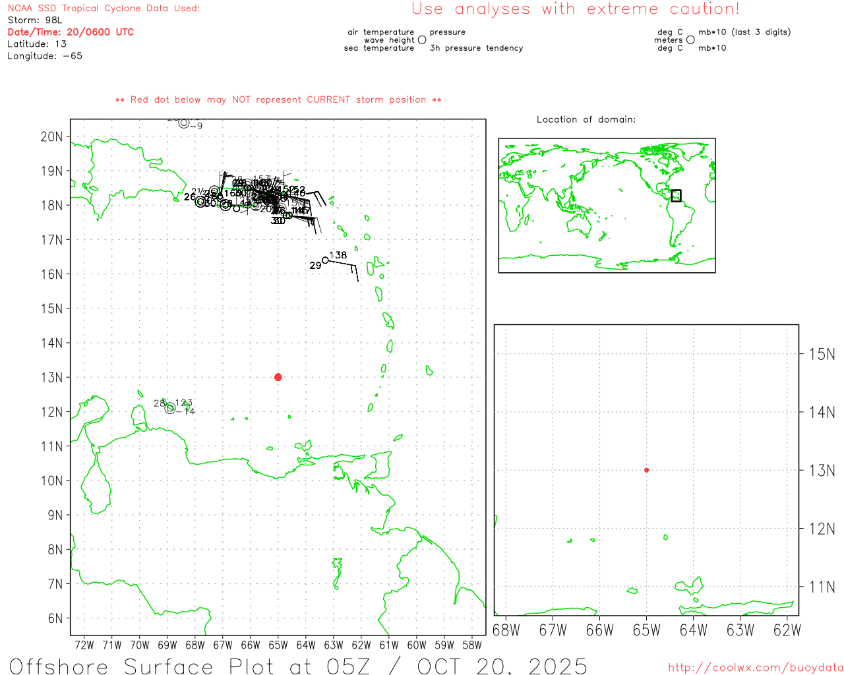Image resolution: width=844 pixels, height=675 pixels.
Task: Click the red dot in zoomed inset map
Action: (646, 470)
